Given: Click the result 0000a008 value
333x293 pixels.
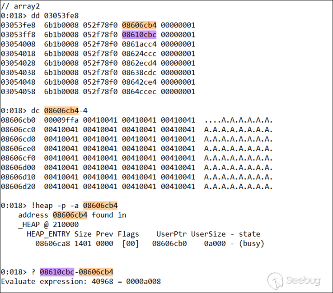Looking at the screenshot, I should [144, 281].
